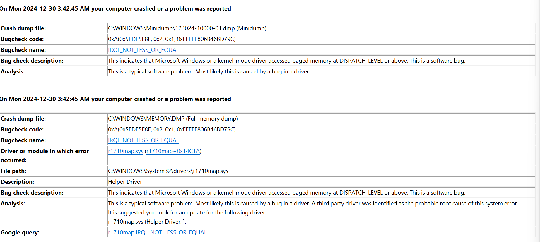Click the MEMORY.DMP full memory dump path
Image resolution: width=540 pixels, height=242 pixels.
point(173,119)
